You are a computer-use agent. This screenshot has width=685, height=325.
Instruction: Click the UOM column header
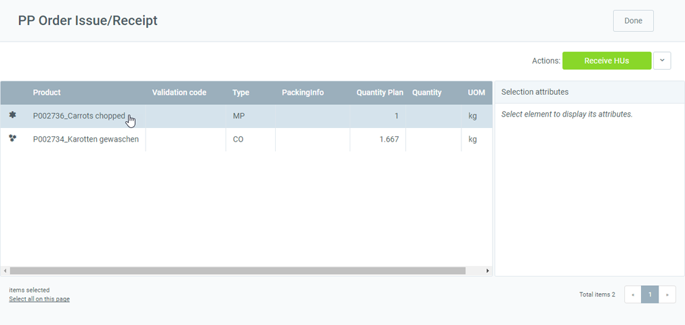pyautogui.click(x=476, y=93)
